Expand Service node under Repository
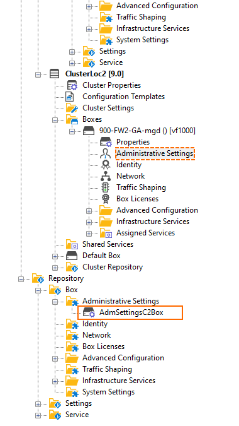 (38, 415)
